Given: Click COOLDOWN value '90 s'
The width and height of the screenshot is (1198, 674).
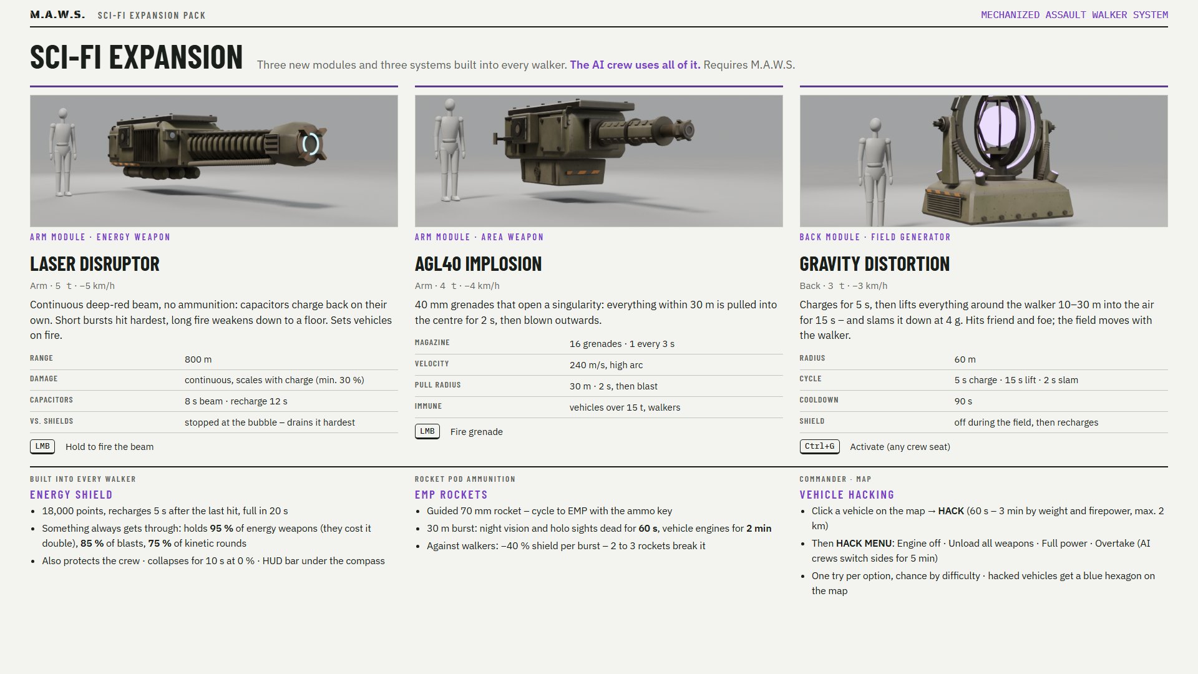Looking at the screenshot, I should 963,401.
